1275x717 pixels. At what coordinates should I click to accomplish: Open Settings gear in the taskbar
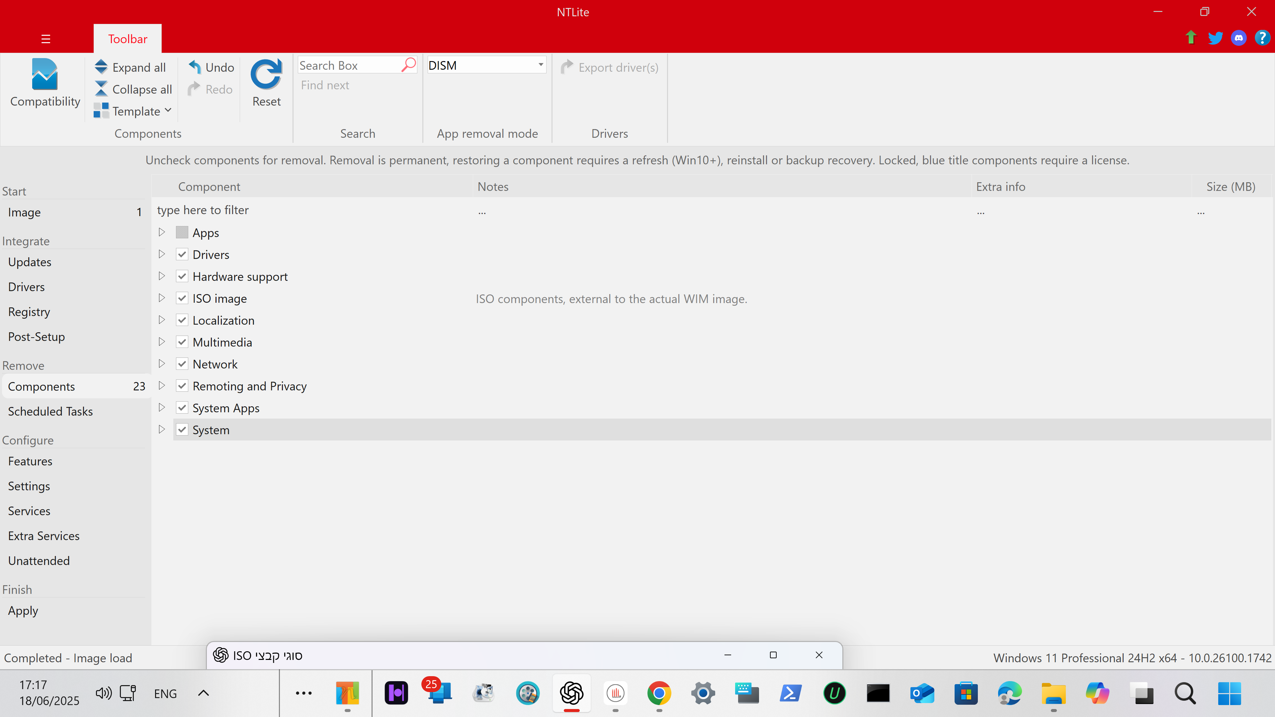click(x=703, y=693)
